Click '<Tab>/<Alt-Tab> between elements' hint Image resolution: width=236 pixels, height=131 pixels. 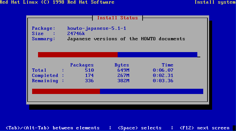52,128
